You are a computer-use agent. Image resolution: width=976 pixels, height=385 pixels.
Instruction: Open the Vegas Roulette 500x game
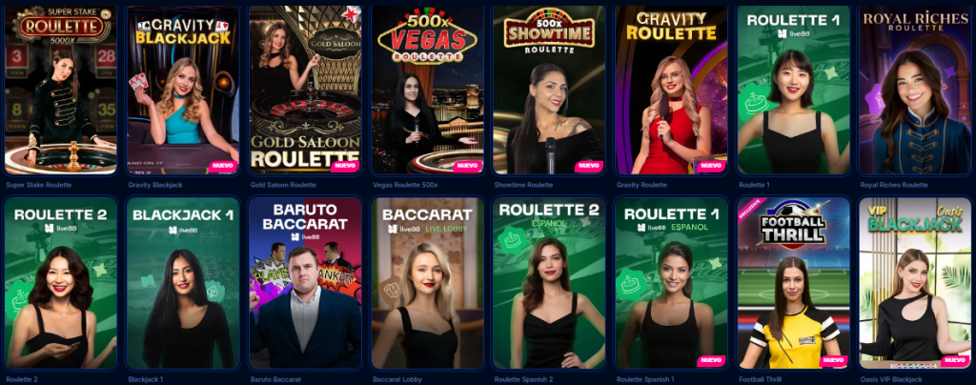pyautogui.click(x=426, y=91)
